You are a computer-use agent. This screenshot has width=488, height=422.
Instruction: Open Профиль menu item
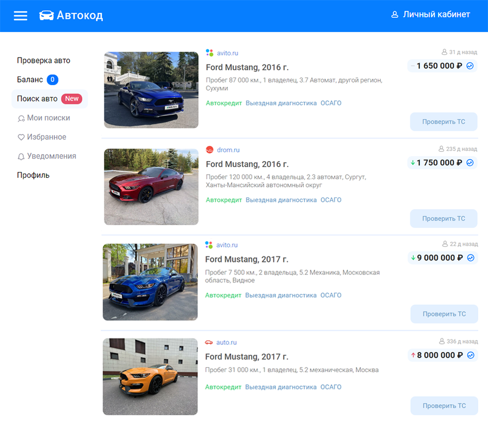(33, 175)
